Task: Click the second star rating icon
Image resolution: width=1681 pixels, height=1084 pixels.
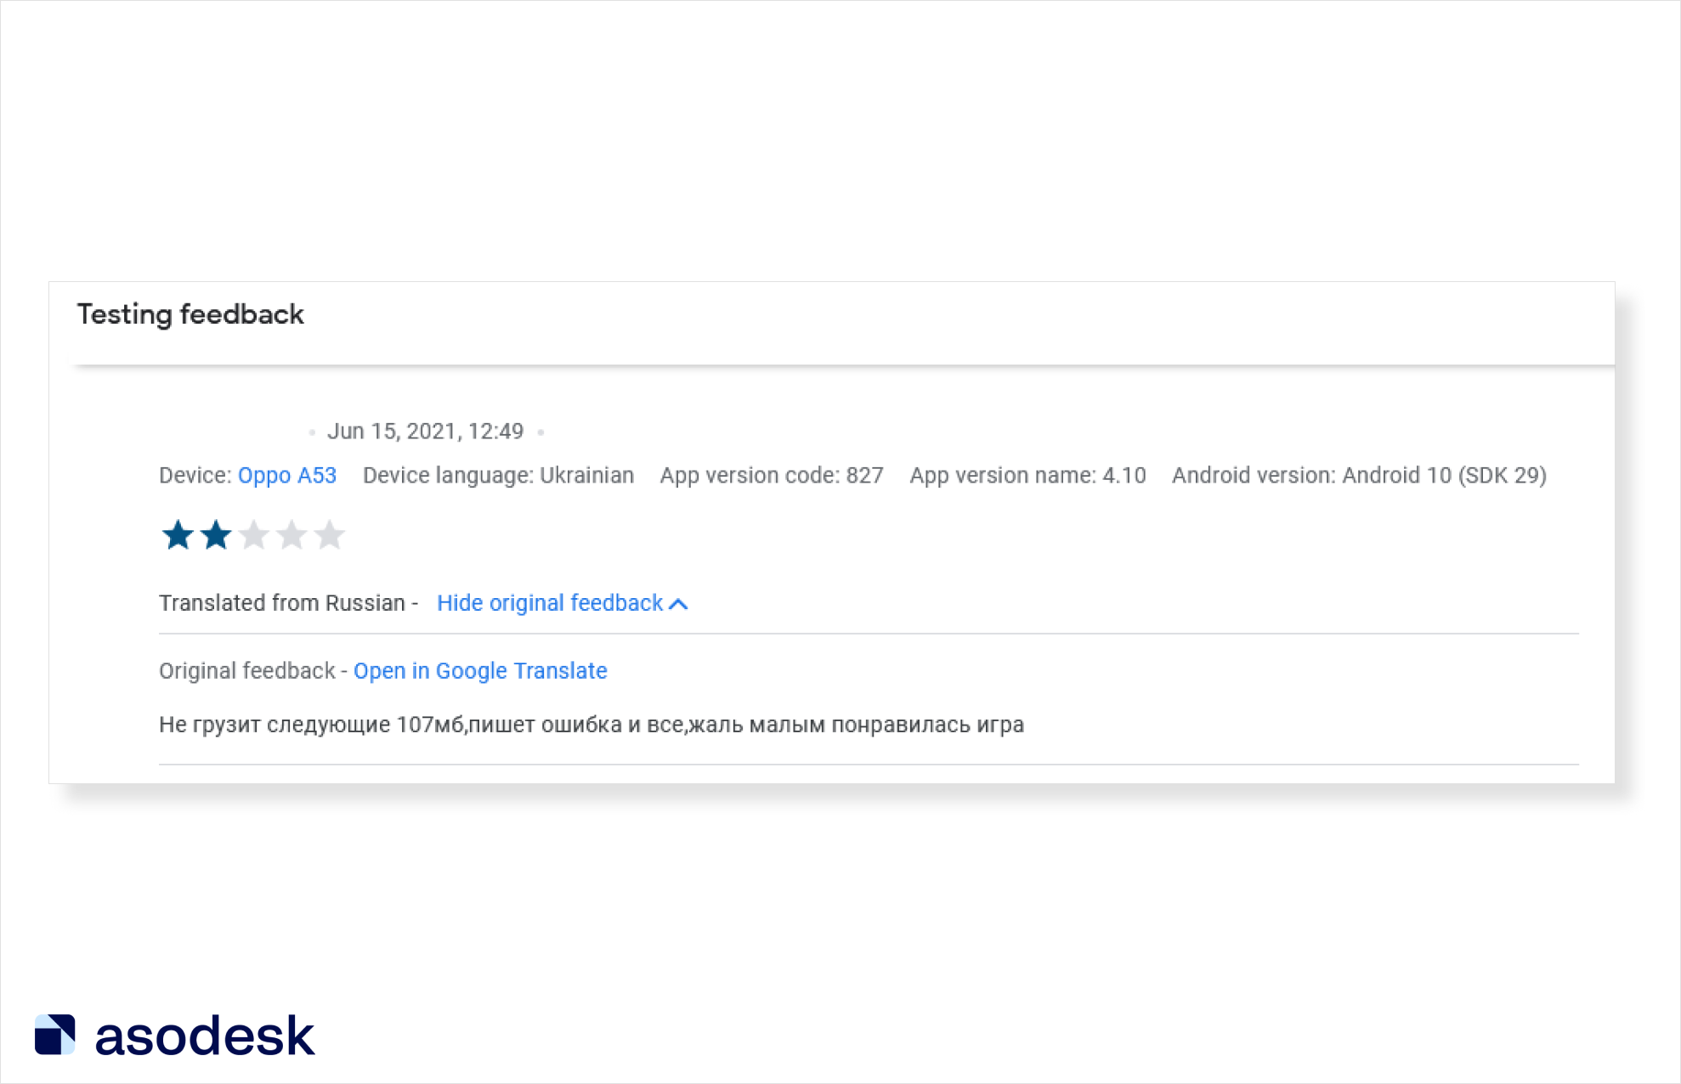Action: point(216,535)
